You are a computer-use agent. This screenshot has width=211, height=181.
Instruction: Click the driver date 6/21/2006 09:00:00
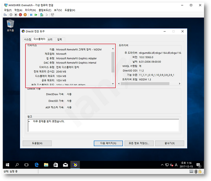click(x=150, y=62)
